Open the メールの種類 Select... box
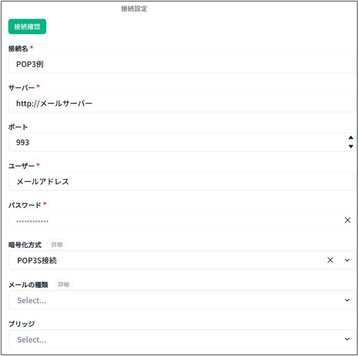Viewport: 358px width, 356px height. pos(171,300)
